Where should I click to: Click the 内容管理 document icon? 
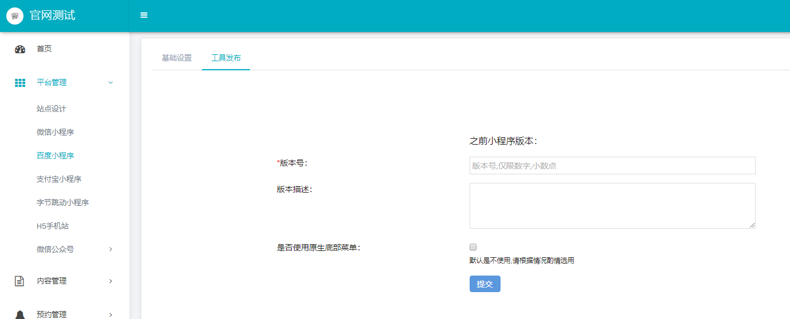[20, 281]
